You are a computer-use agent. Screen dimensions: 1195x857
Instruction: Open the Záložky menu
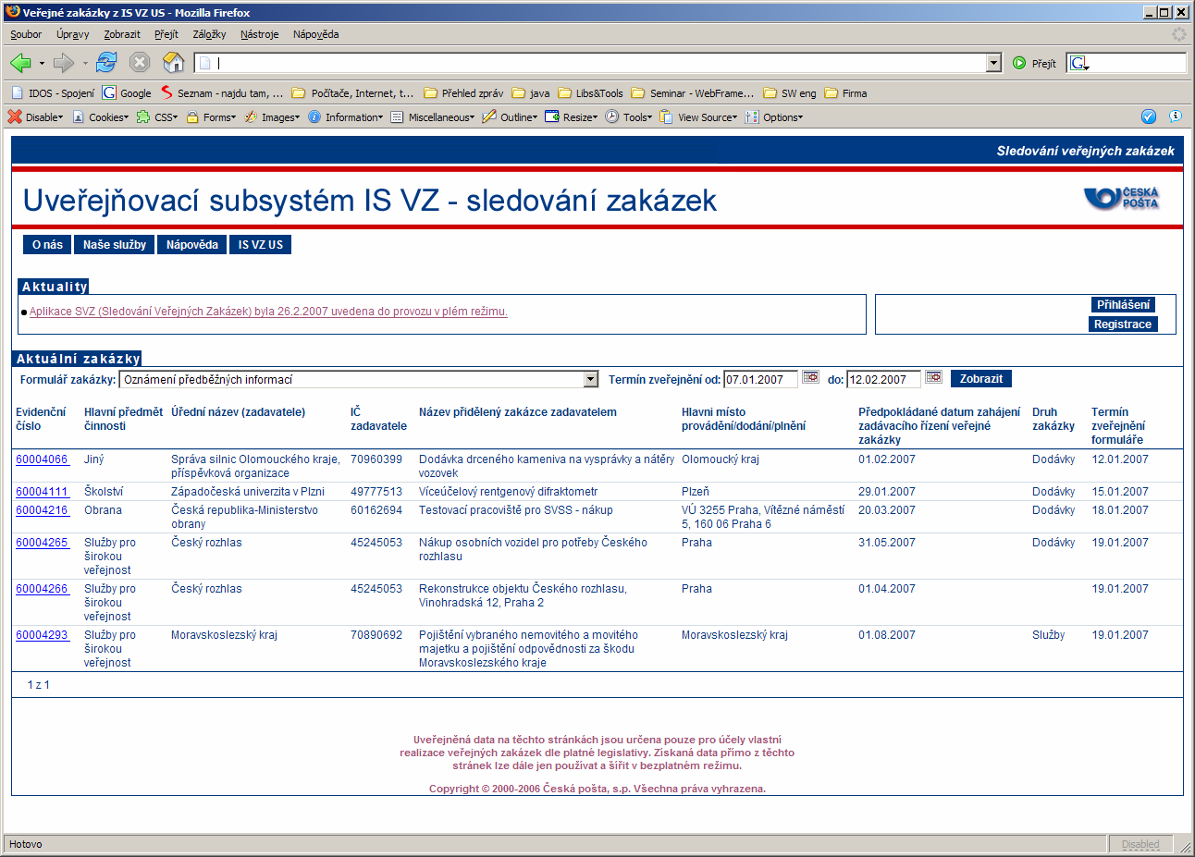click(209, 34)
